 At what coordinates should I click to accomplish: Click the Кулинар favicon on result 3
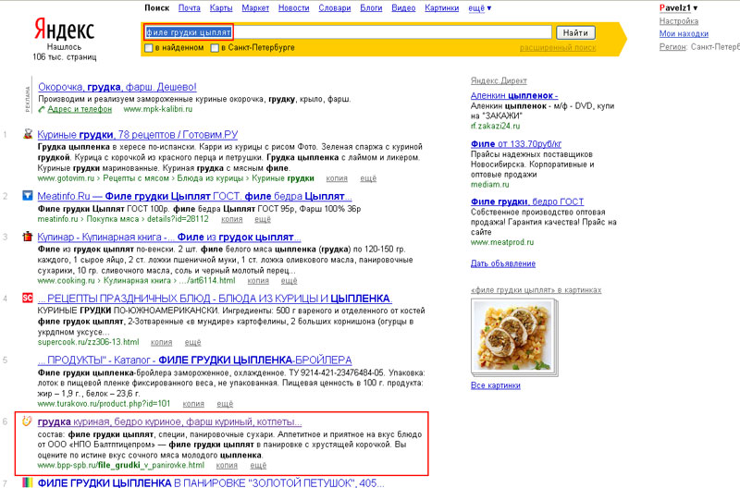(28, 237)
